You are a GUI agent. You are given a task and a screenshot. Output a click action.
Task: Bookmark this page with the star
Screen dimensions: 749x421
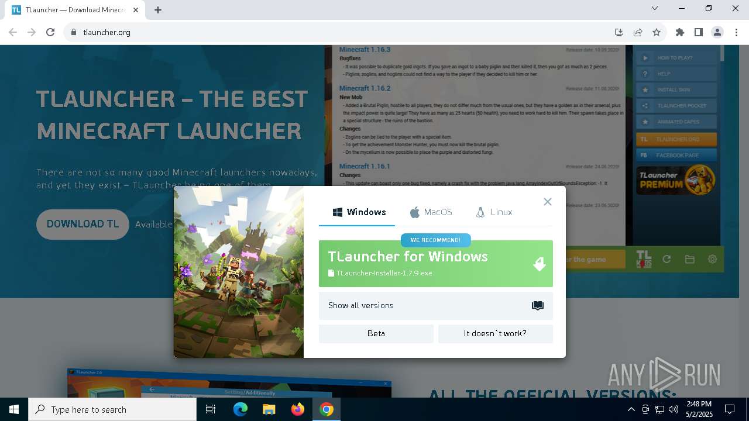(657, 32)
